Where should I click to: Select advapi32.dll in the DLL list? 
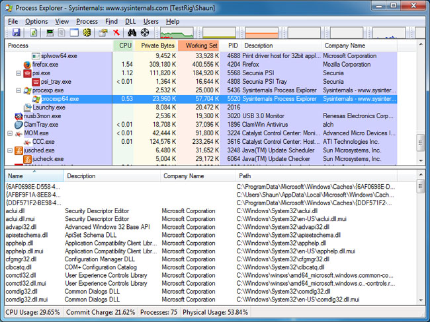tap(200, 227)
